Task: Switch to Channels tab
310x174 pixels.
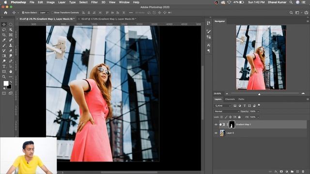Action: point(230,99)
